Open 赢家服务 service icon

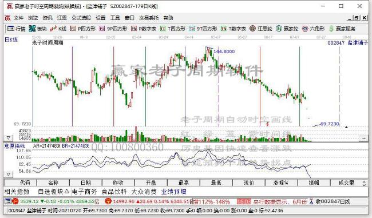[342, 29]
